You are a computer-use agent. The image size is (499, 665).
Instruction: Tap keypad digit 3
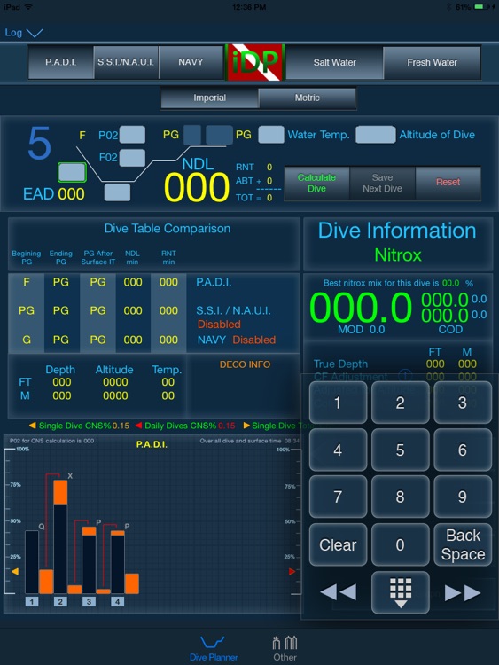click(x=463, y=403)
